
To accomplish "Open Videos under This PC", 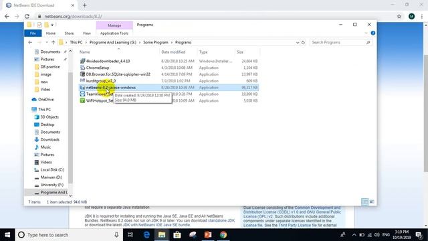I will (46, 162).
